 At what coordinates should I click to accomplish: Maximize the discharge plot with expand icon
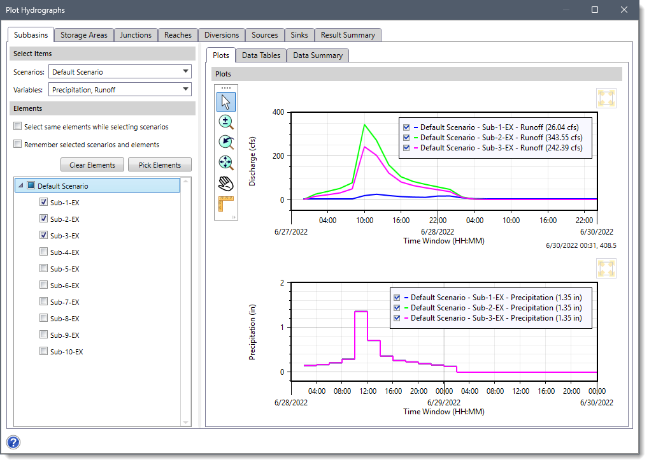tap(606, 98)
